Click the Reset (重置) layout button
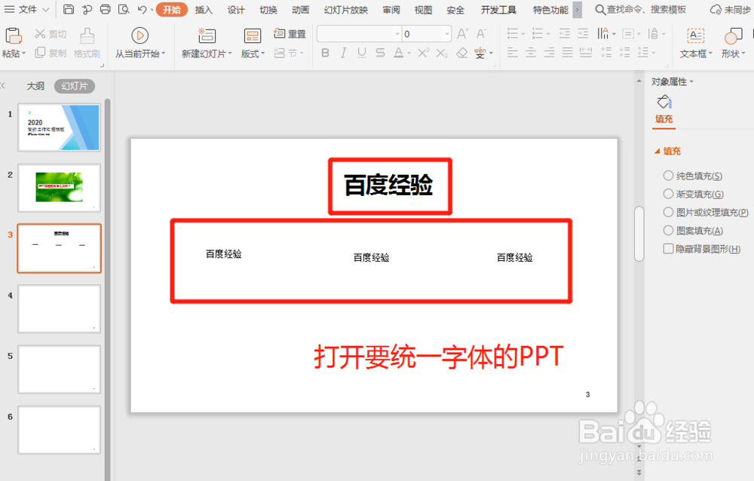The image size is (754, 481). pyautogui.click(x=290, y=34)
